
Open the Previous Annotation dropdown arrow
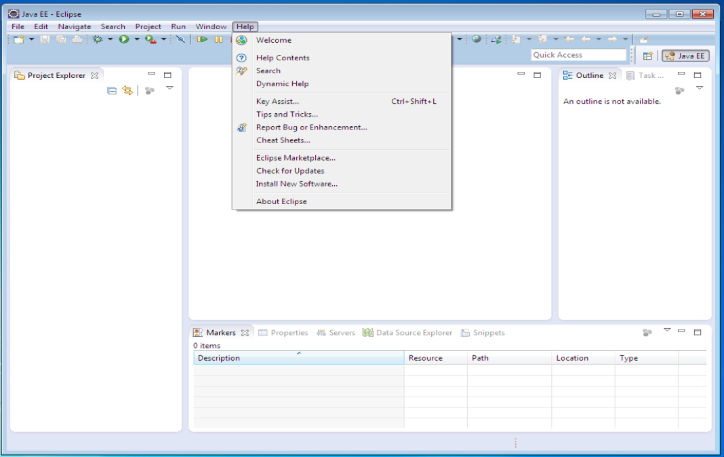tap(556, 40)
